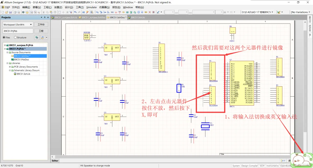Image resolution: width=313 pixels, height=168 pixels.
Task: Open Print Preview from the toolbar
Action: click(x=19, y=12)
